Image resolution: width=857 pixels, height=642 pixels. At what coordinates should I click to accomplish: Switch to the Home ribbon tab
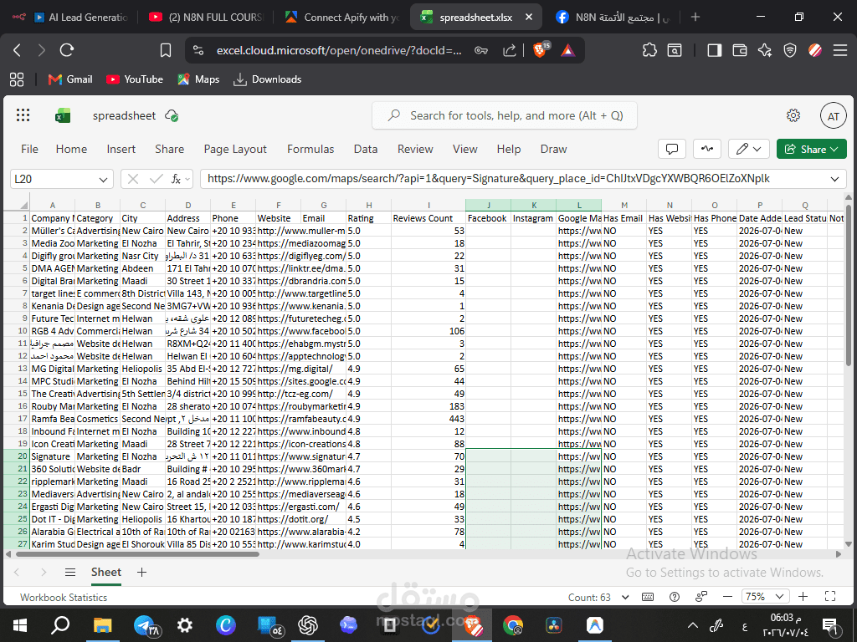pyautogui.click(x=71, y=149)
